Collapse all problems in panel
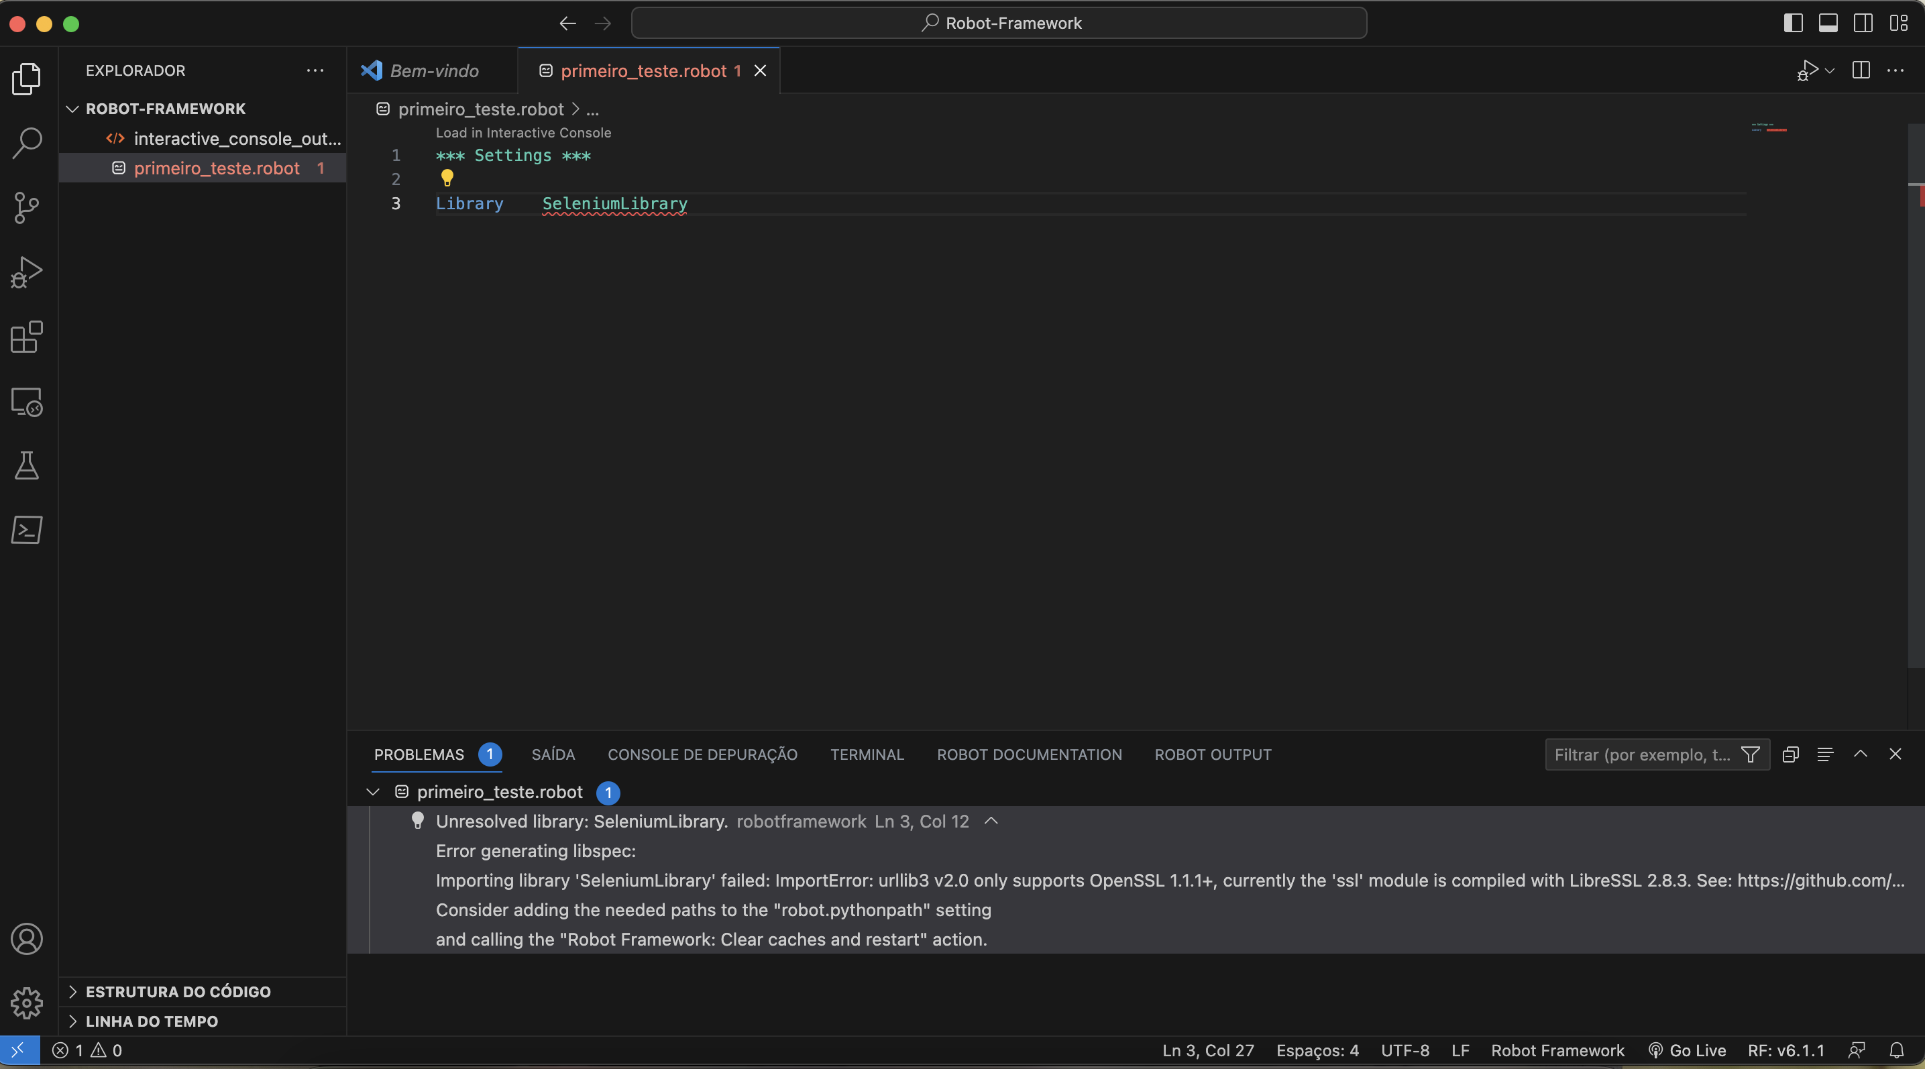Viewport: 1925px width, 1069px height. click(1790, 754)
